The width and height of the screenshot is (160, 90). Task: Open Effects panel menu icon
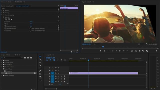pos(20,55)
